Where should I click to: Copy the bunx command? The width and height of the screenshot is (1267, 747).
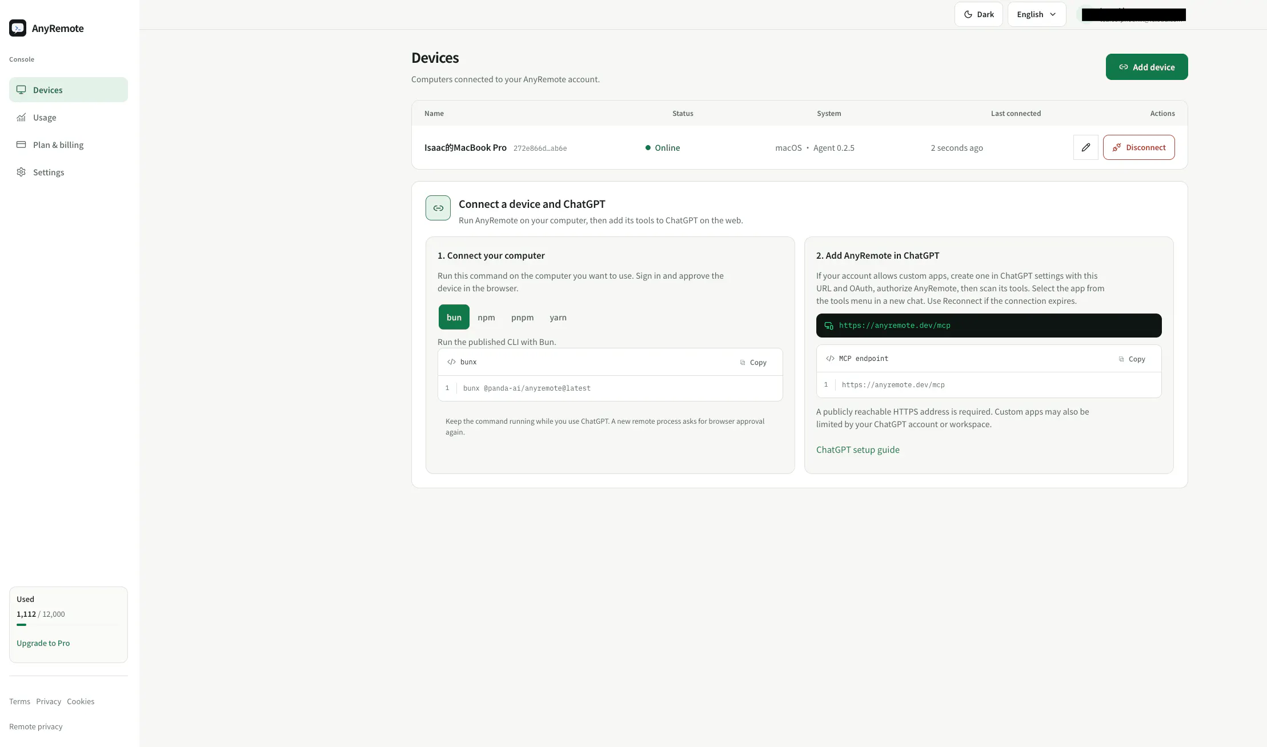(x=753, y=363)
